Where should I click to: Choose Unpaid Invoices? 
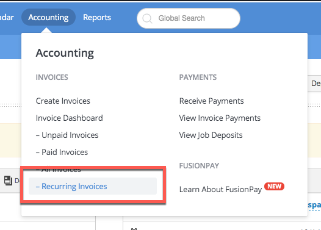click(67, 135)
